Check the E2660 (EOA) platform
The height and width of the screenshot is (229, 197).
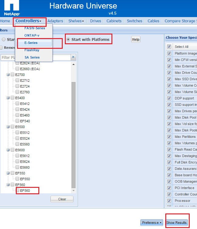[17, 69]
